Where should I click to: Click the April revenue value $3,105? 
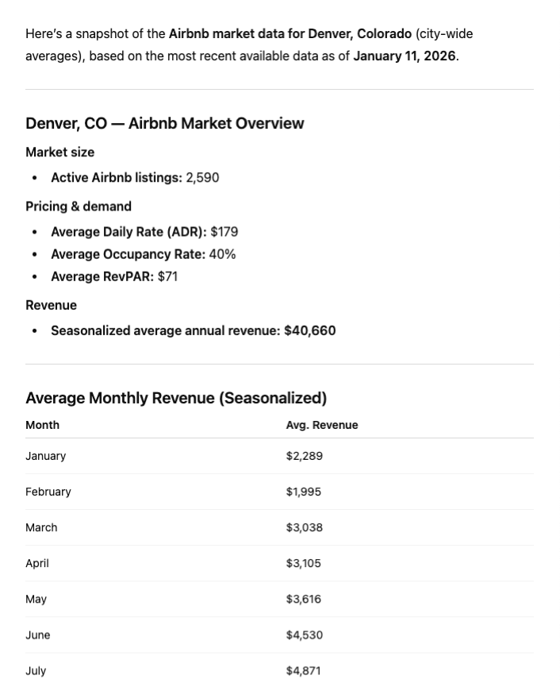pos(304,563)
